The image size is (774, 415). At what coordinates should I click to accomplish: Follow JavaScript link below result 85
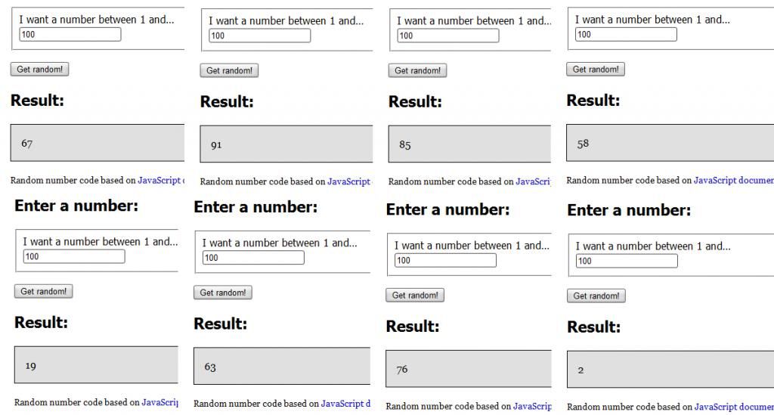click(533, 182)
